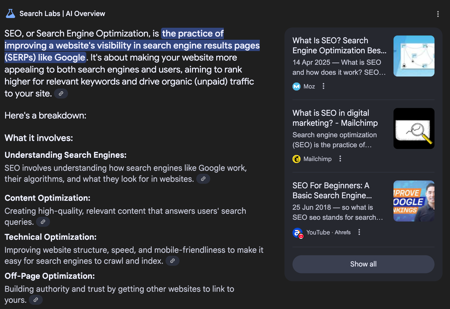Click the 'Off-Page Optimization:' heading
450x309 pixels.
pyautogui.click(x=50, y=276)
